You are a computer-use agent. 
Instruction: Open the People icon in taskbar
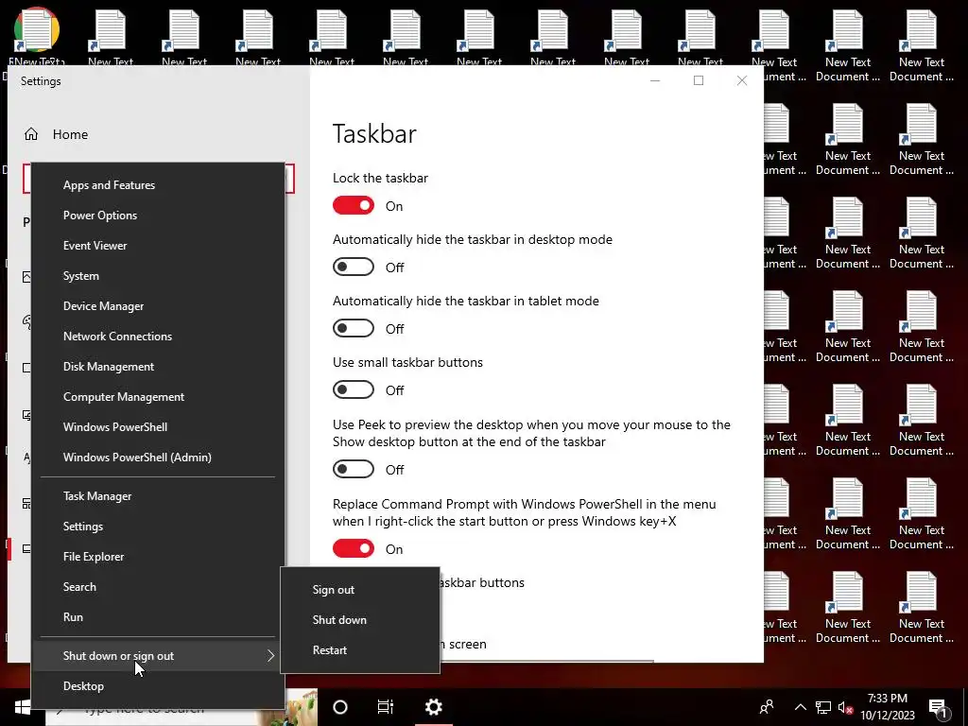tap(767, 707)
